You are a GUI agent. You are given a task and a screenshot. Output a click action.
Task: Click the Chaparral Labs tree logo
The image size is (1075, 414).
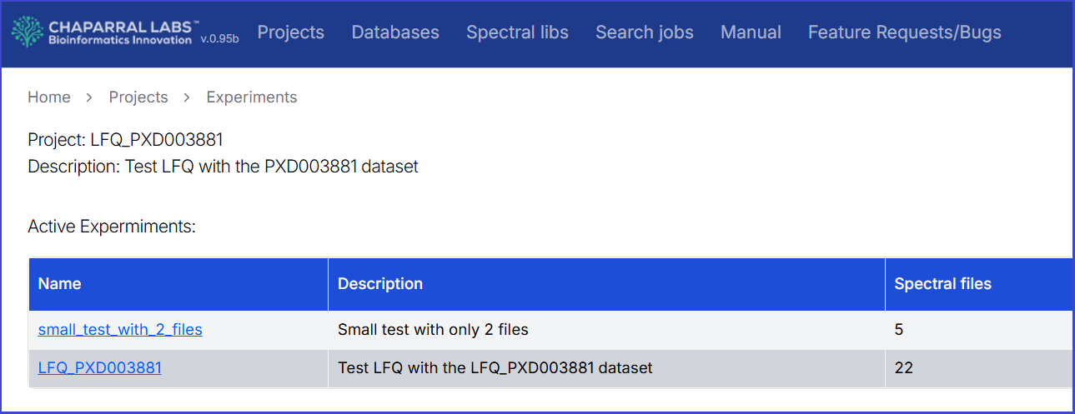pyautogui.click(x=28, y=32)
